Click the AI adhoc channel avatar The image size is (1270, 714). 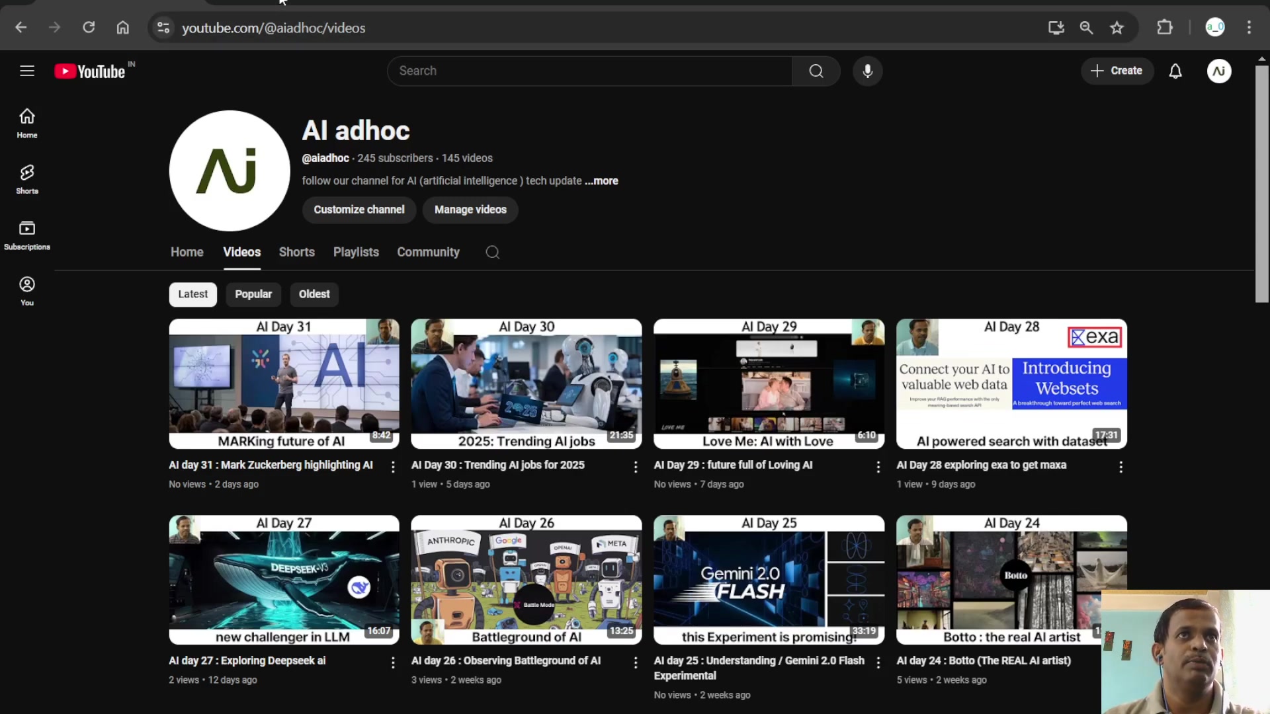pos(230,171)
